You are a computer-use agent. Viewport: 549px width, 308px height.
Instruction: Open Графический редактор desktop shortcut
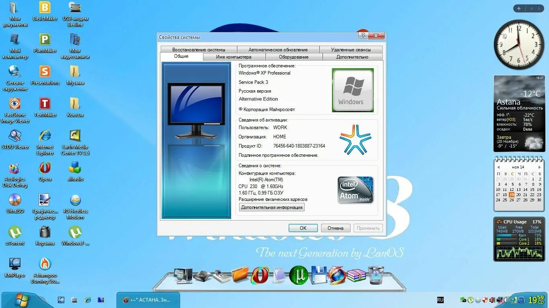45,207
